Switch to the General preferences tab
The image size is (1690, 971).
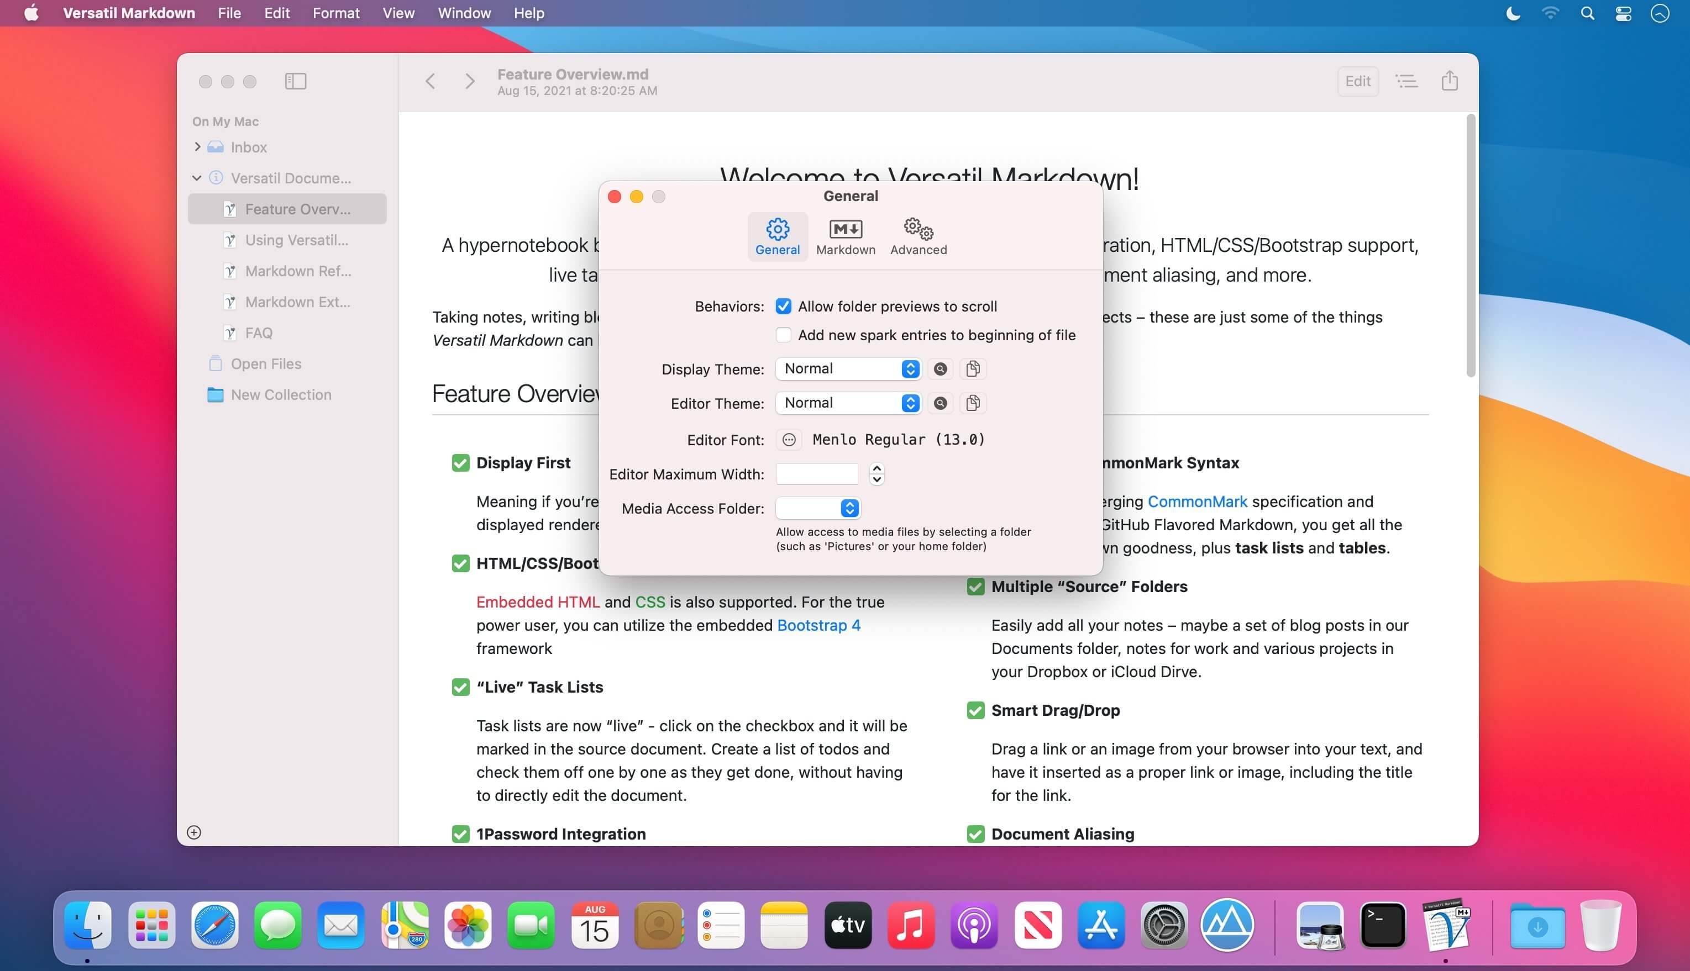click(777, 237)
